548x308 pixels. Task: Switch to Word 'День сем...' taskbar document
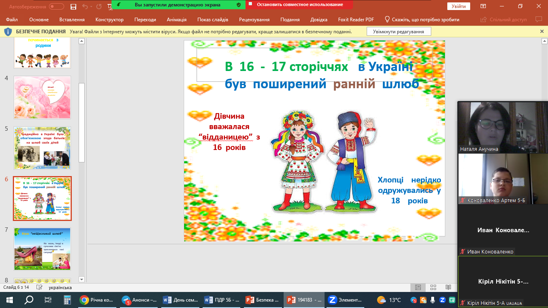pyautogui.click(x=181, y=300)
